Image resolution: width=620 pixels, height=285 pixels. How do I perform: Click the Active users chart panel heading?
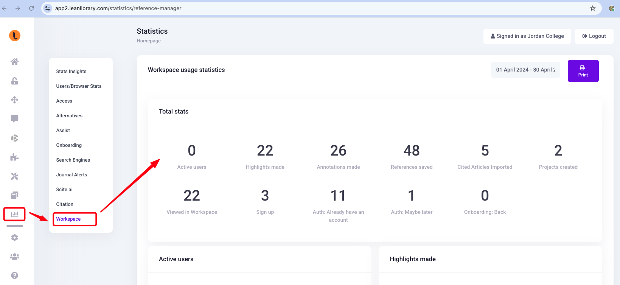[x=176, y=259]
